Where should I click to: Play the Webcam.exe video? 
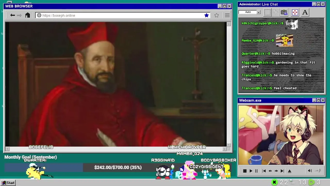[251, 171]
